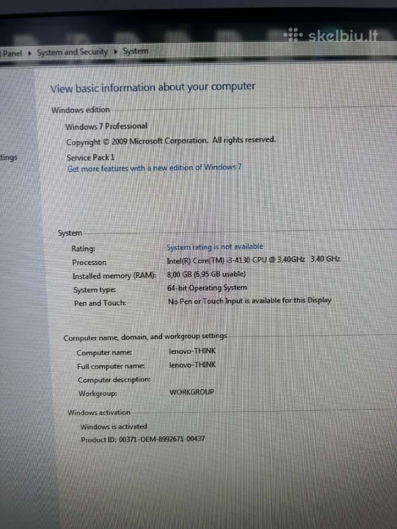397x529 pixels.
Task: Select the System breadcrumb item
Action: click(x=135, y=51)
